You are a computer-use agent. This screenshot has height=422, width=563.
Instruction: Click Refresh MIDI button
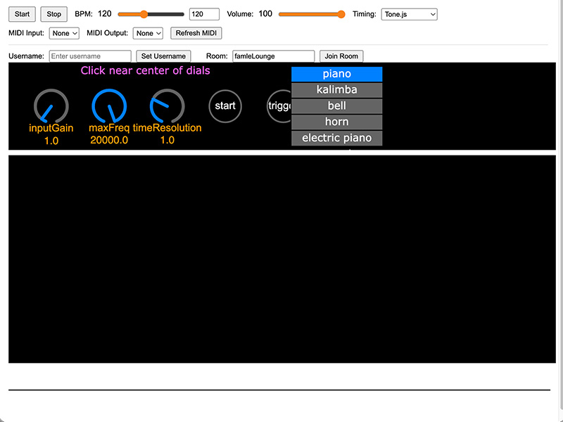point(196,33)
